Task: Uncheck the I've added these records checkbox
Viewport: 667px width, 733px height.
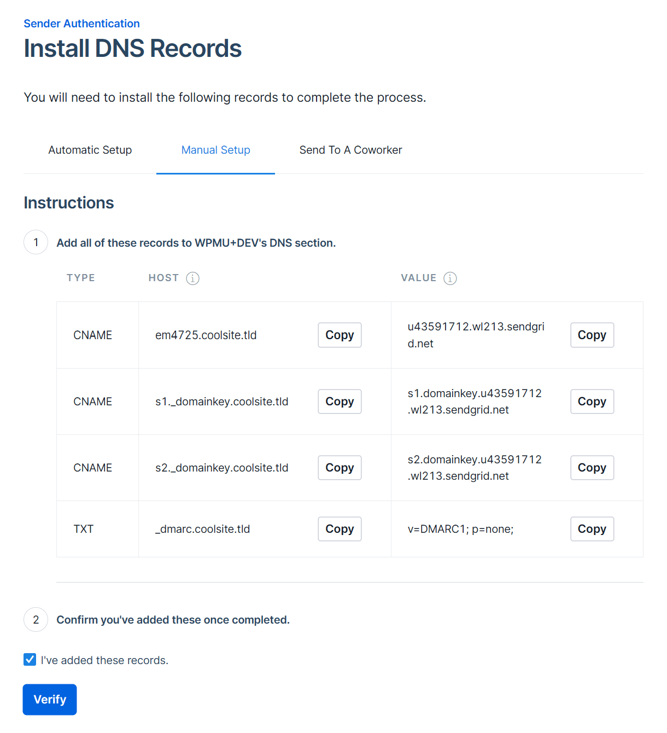Action: coord(30,659)
